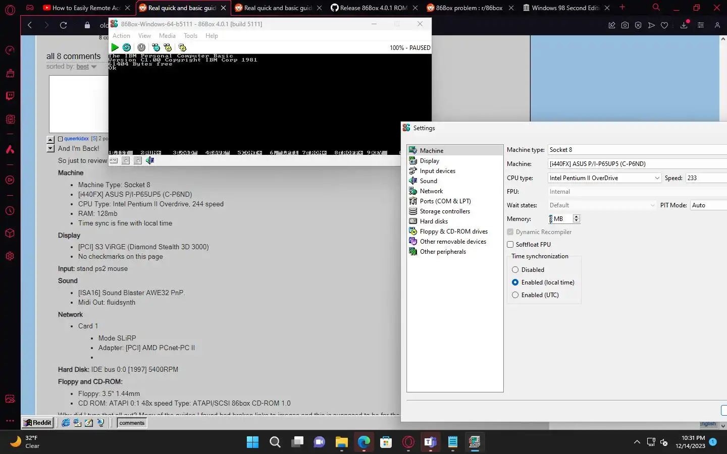Go back in Opera browser

tap(29, 25)
